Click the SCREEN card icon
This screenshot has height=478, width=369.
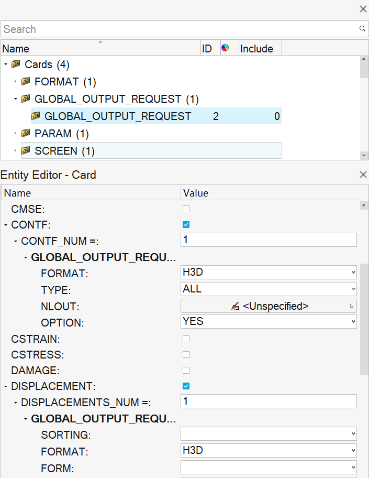pyautogui.click(x=26, y=151)
